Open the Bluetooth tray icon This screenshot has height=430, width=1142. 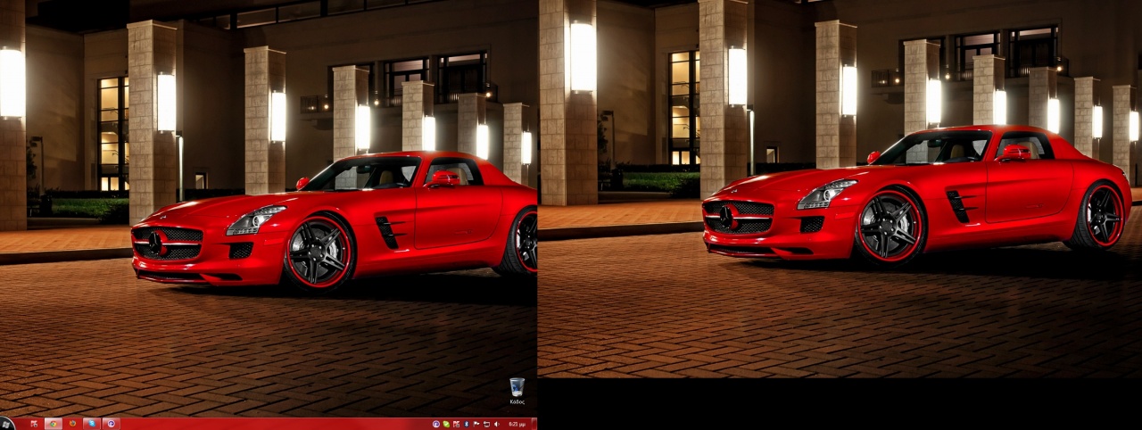467,424
